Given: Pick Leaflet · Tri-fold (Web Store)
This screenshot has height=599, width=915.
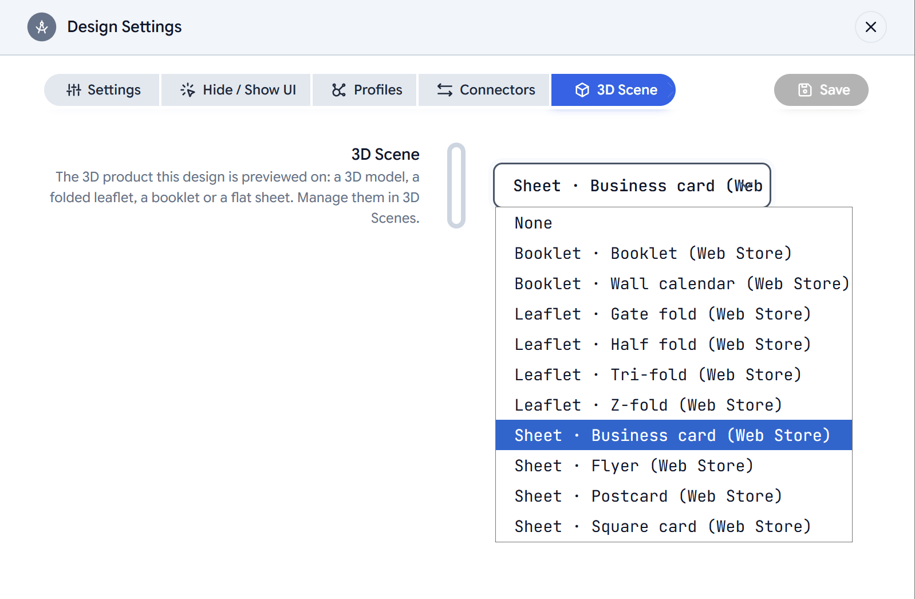Looking at the screenshot, I should (x=674, y=375).
